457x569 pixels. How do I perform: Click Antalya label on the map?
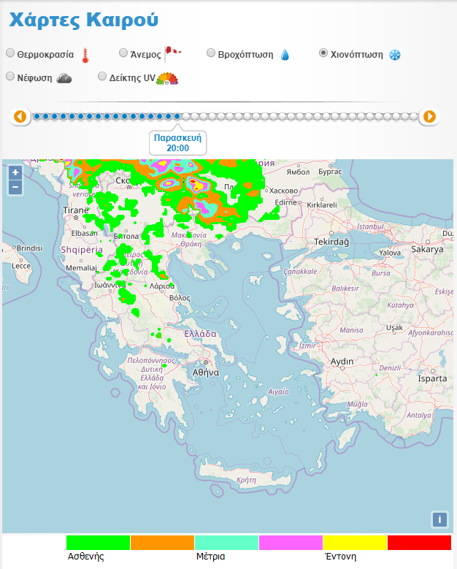coord(419,415)
